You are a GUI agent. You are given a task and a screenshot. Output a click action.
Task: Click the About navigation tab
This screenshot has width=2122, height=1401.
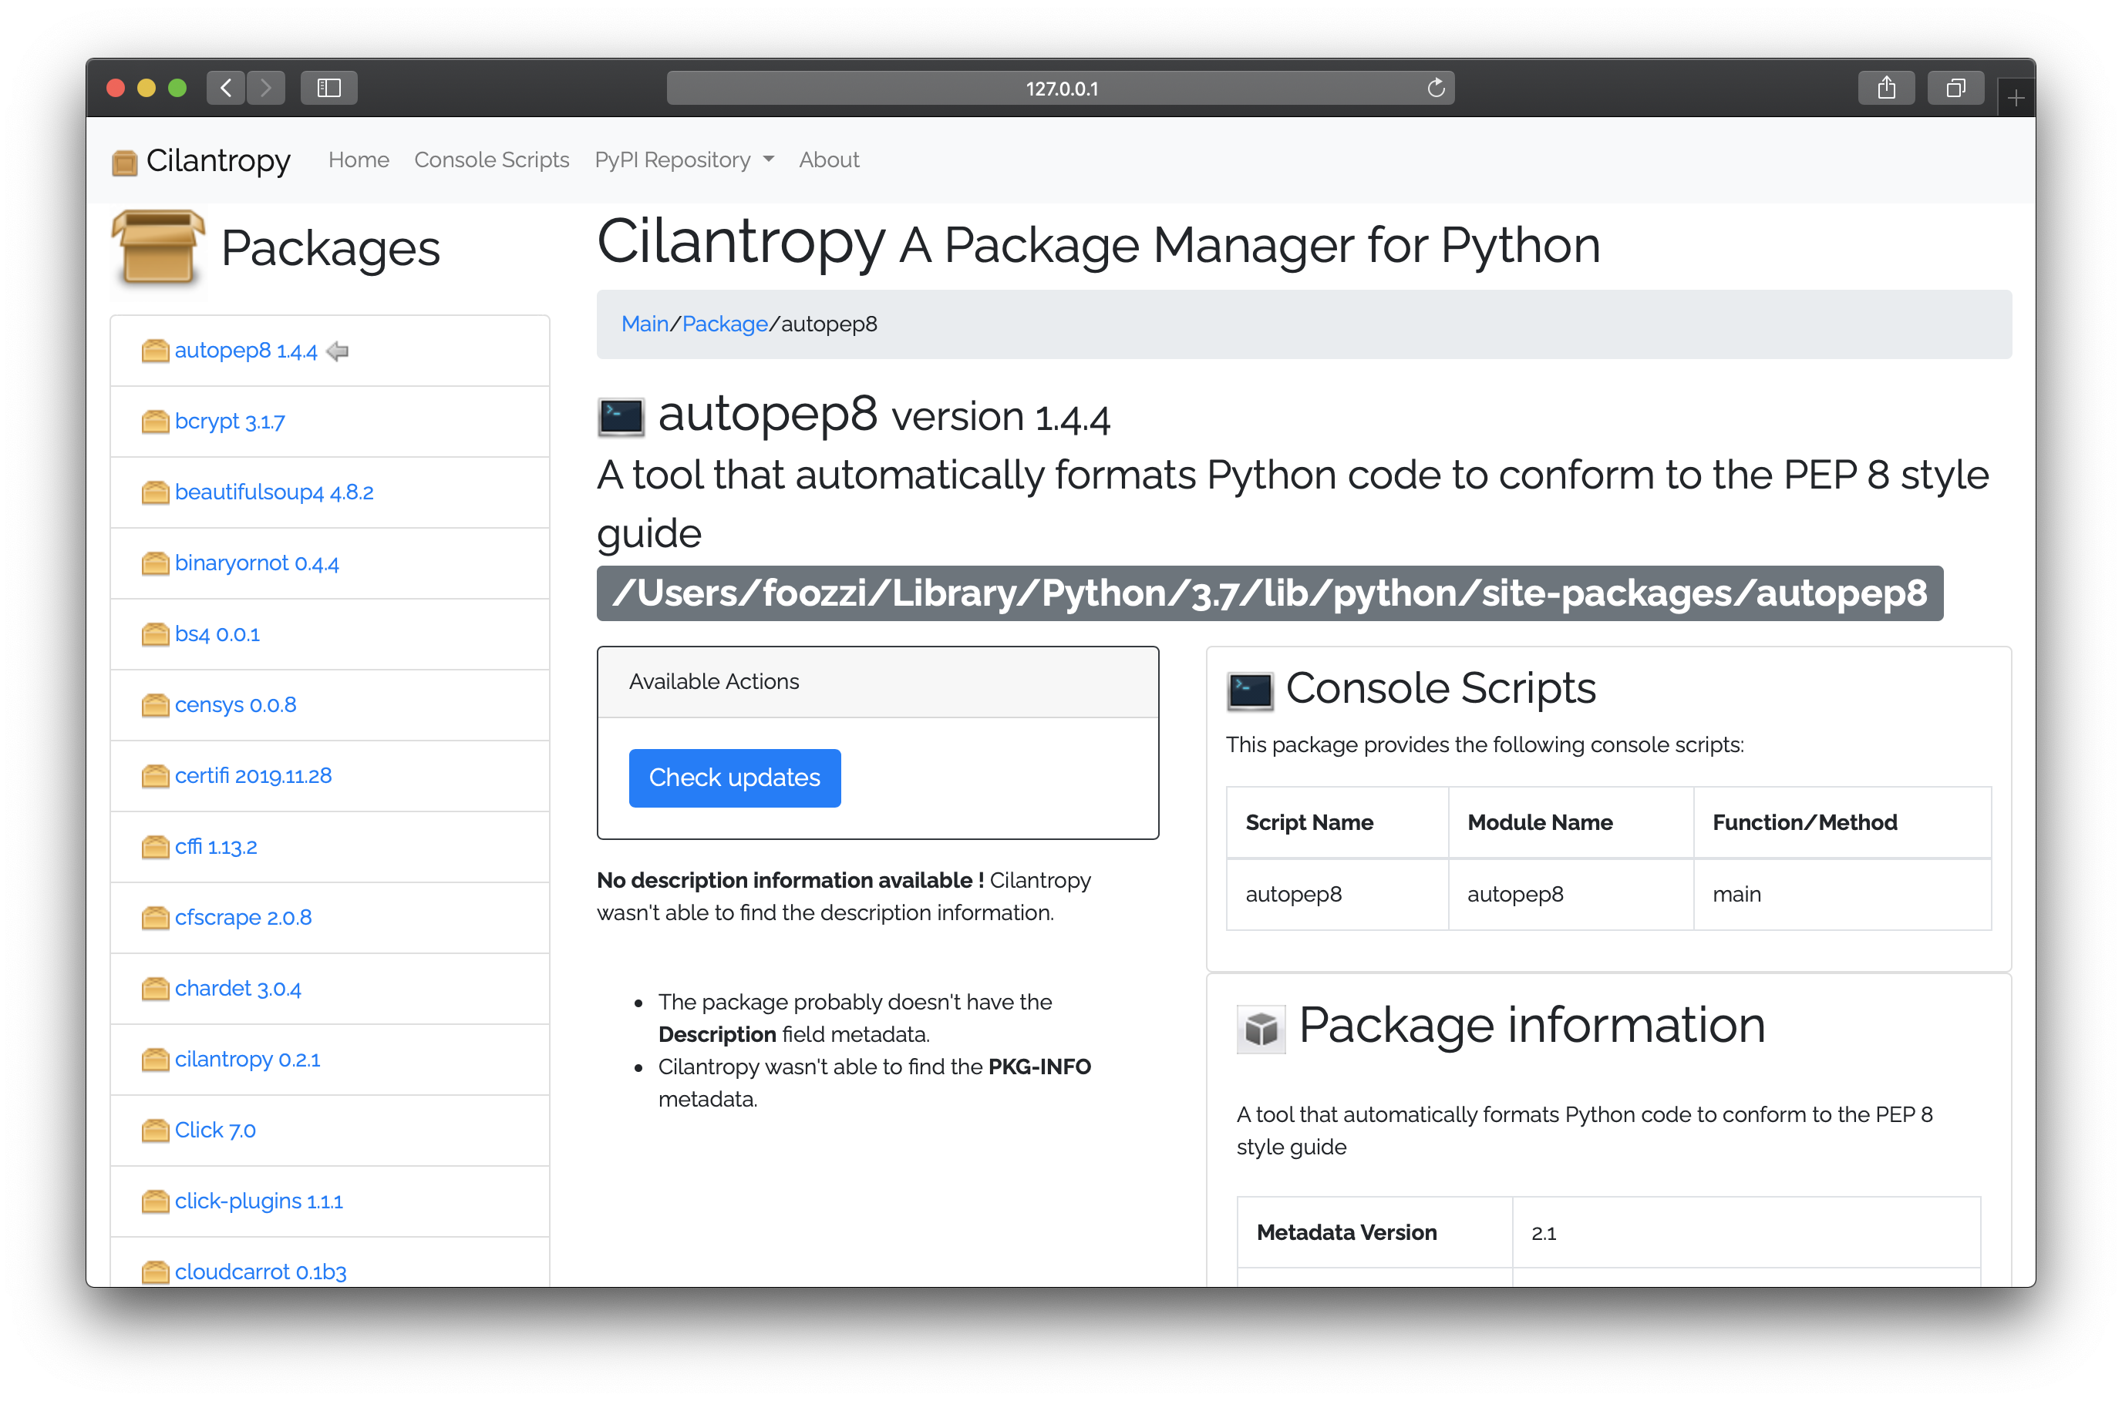(x=826, y=158)
